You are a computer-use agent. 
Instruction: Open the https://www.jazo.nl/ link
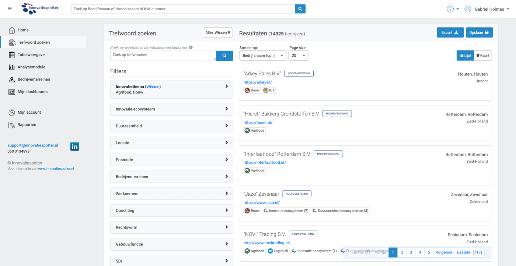[262, 203]
